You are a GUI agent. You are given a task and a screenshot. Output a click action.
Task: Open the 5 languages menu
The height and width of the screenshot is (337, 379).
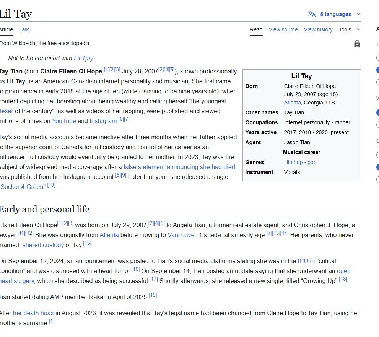pos(335,14)
